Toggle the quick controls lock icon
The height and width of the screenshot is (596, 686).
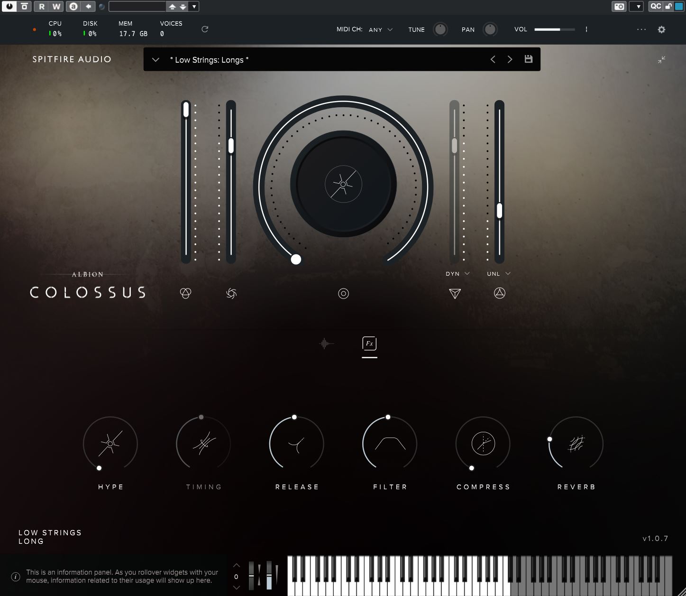coord(668,6)
